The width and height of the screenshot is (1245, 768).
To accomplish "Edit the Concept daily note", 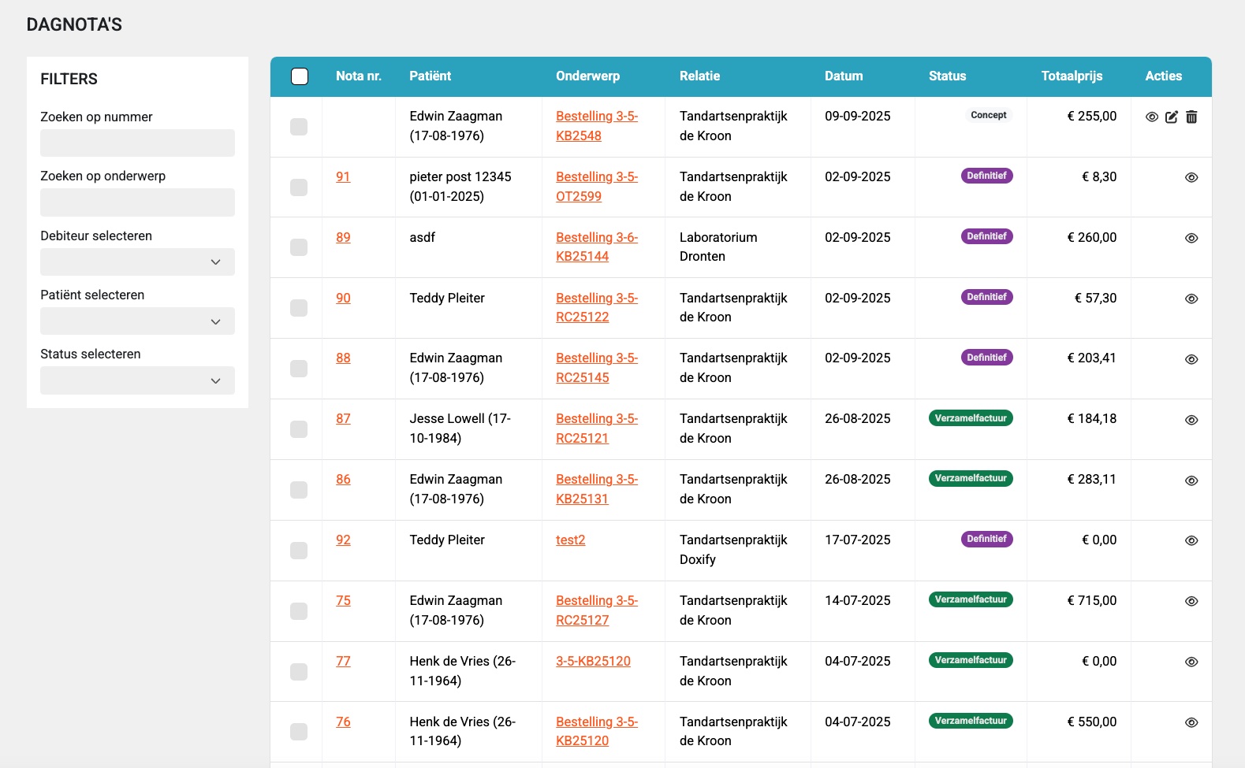I will (1172, 117).
